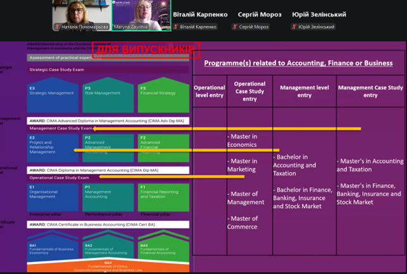Open Сергій Мороз's participant tile
This screenshot has height=274, width=407.
point(260,19)
